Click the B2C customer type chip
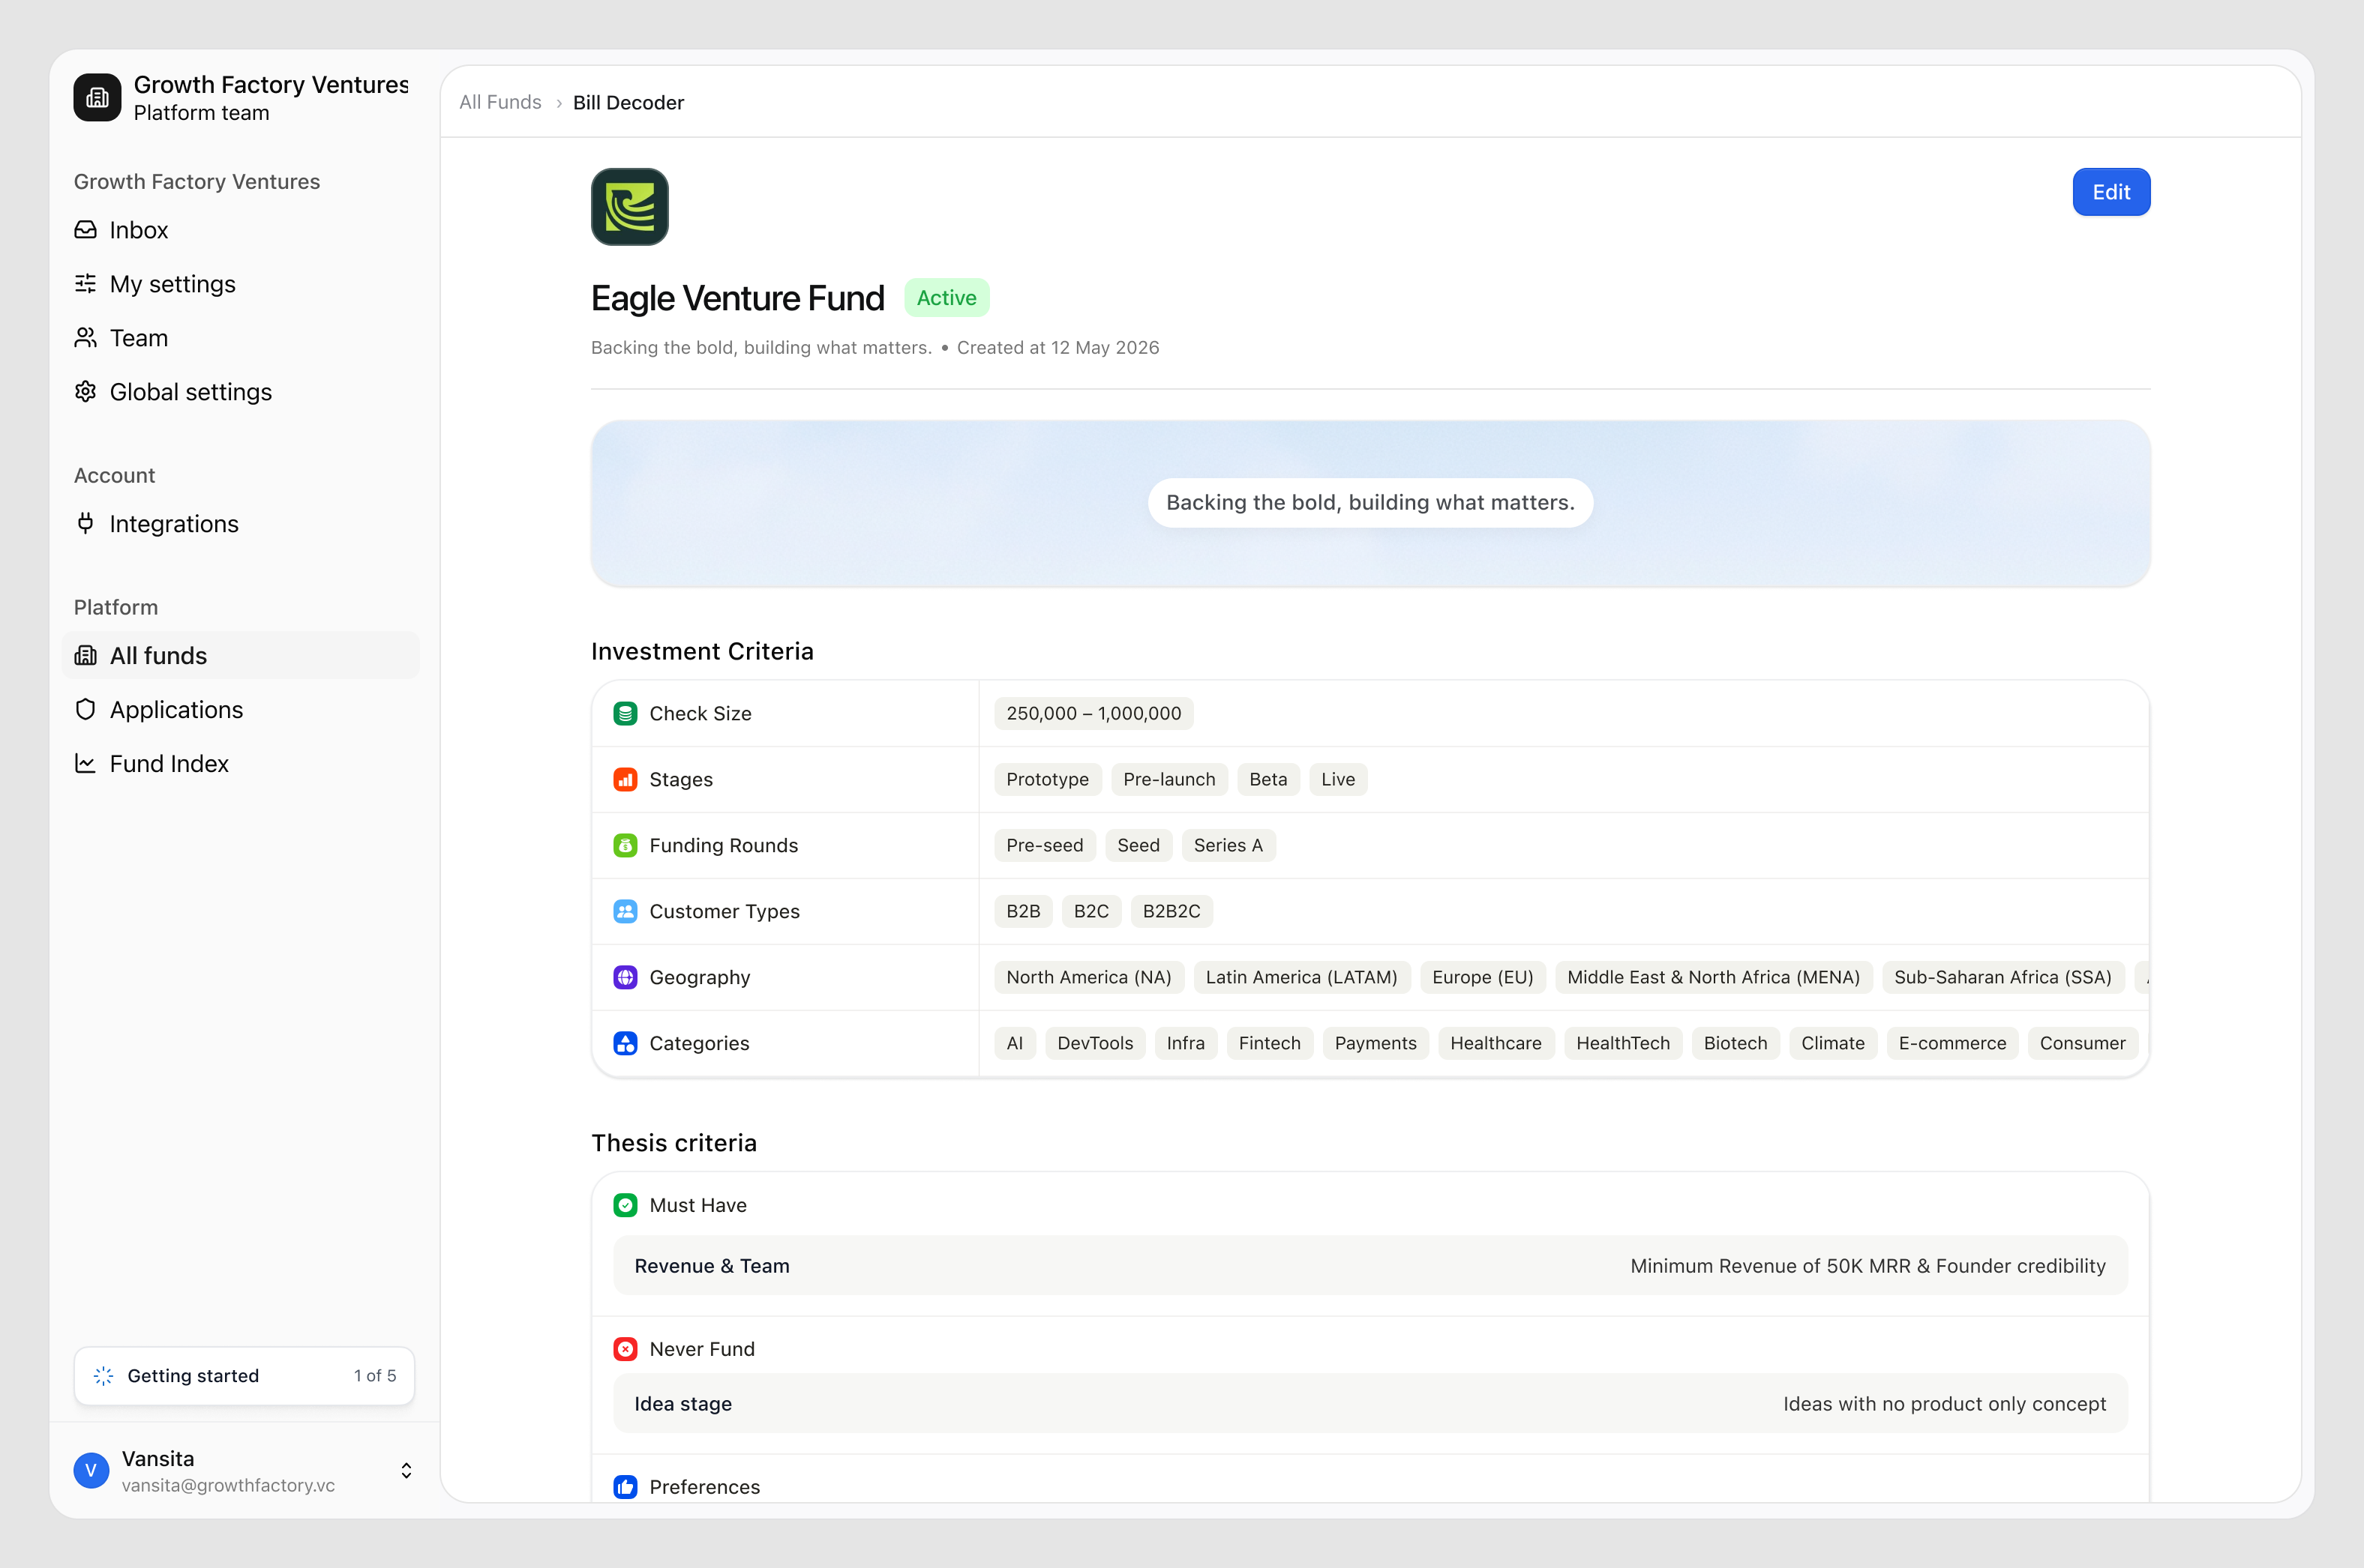The image size is (2364, 1568). [1090, 912]
